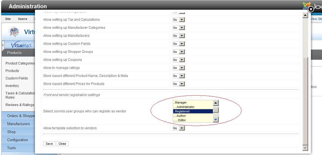322x155 pixels.
Task: Open Allow template selection to vendors dropdown
Action: (179, 128)
